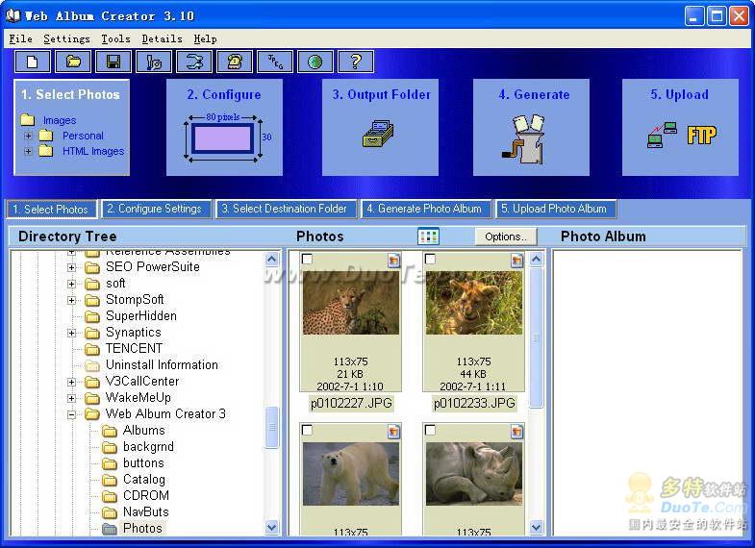This screenshot has height=548, width=755.
Task: Click the corner icon on polar bear thumbnail
Action: point(394,432)
